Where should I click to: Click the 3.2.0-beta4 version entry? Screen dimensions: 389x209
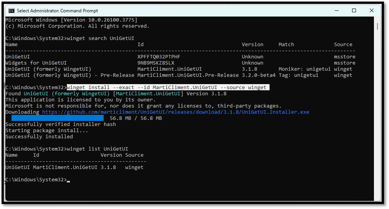(258, 75)
